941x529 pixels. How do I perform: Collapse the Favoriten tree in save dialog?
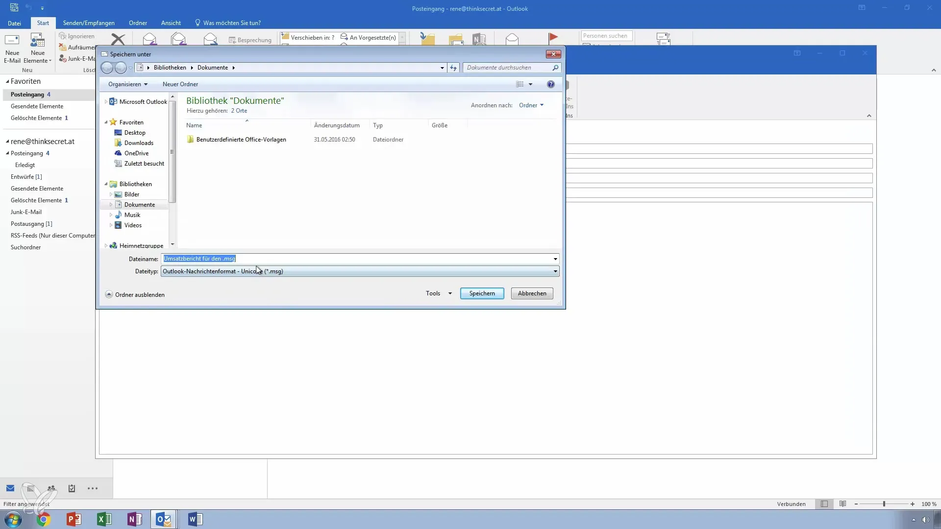click(x=106, y=122)
